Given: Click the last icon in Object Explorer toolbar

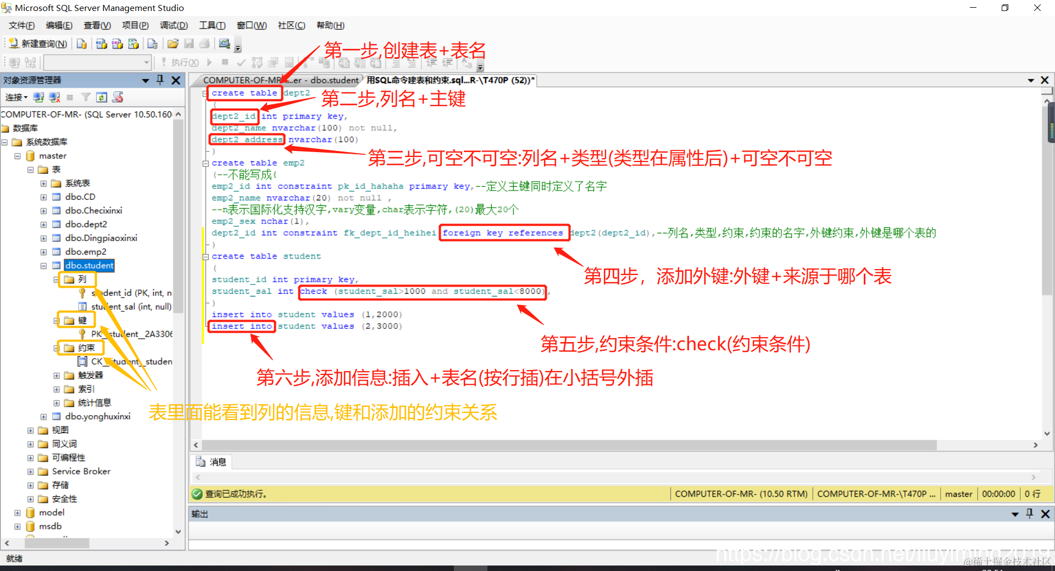Looking at the screenshot, I should pyautogui.click(x=118, y=97).
